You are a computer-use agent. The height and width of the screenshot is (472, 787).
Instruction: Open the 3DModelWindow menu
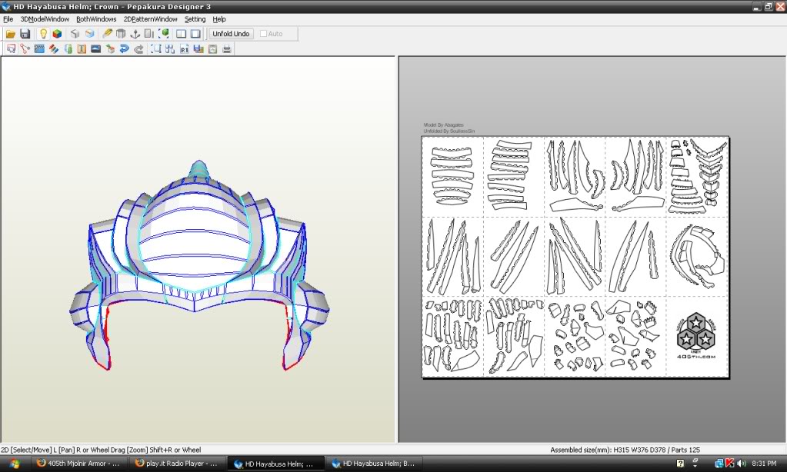pos(45,19)
